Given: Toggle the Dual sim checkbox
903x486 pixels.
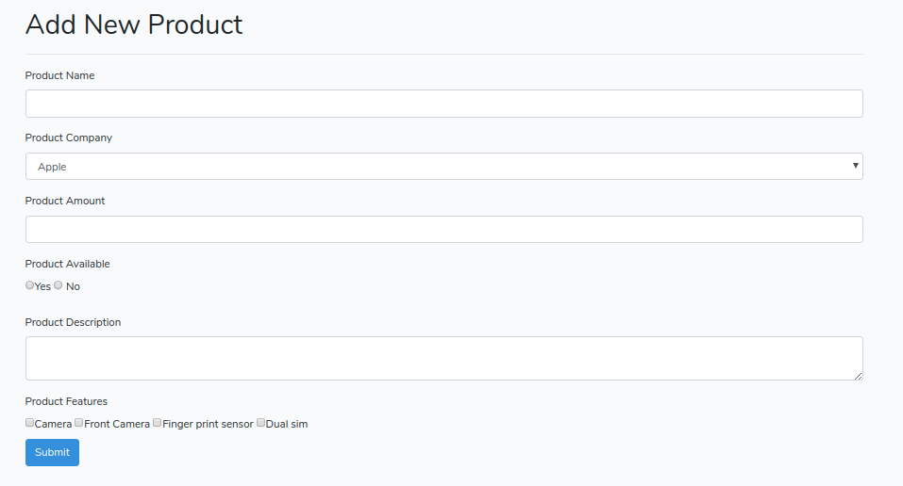Looking at the screenshot, I should coord(261,423).
